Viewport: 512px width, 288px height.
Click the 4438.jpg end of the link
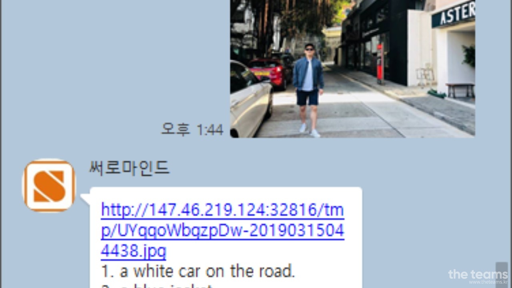[x=133, y=252]
